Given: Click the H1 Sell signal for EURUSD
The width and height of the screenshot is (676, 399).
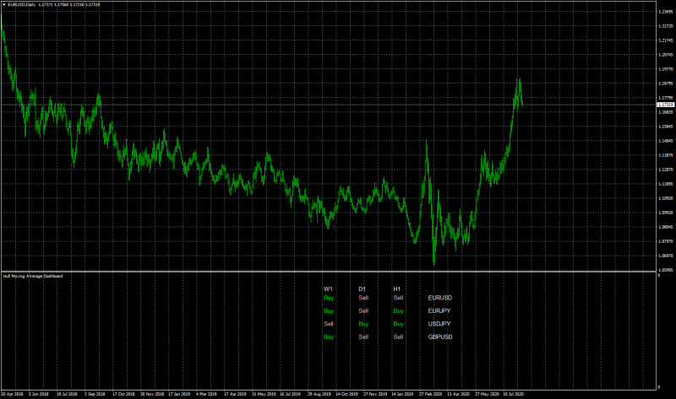Looking at the screenshot, I should pyautogui.click(x=398, y=298).
